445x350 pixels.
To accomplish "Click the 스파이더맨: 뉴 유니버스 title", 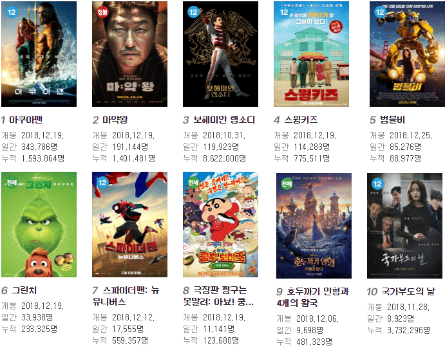I will 126,296.
